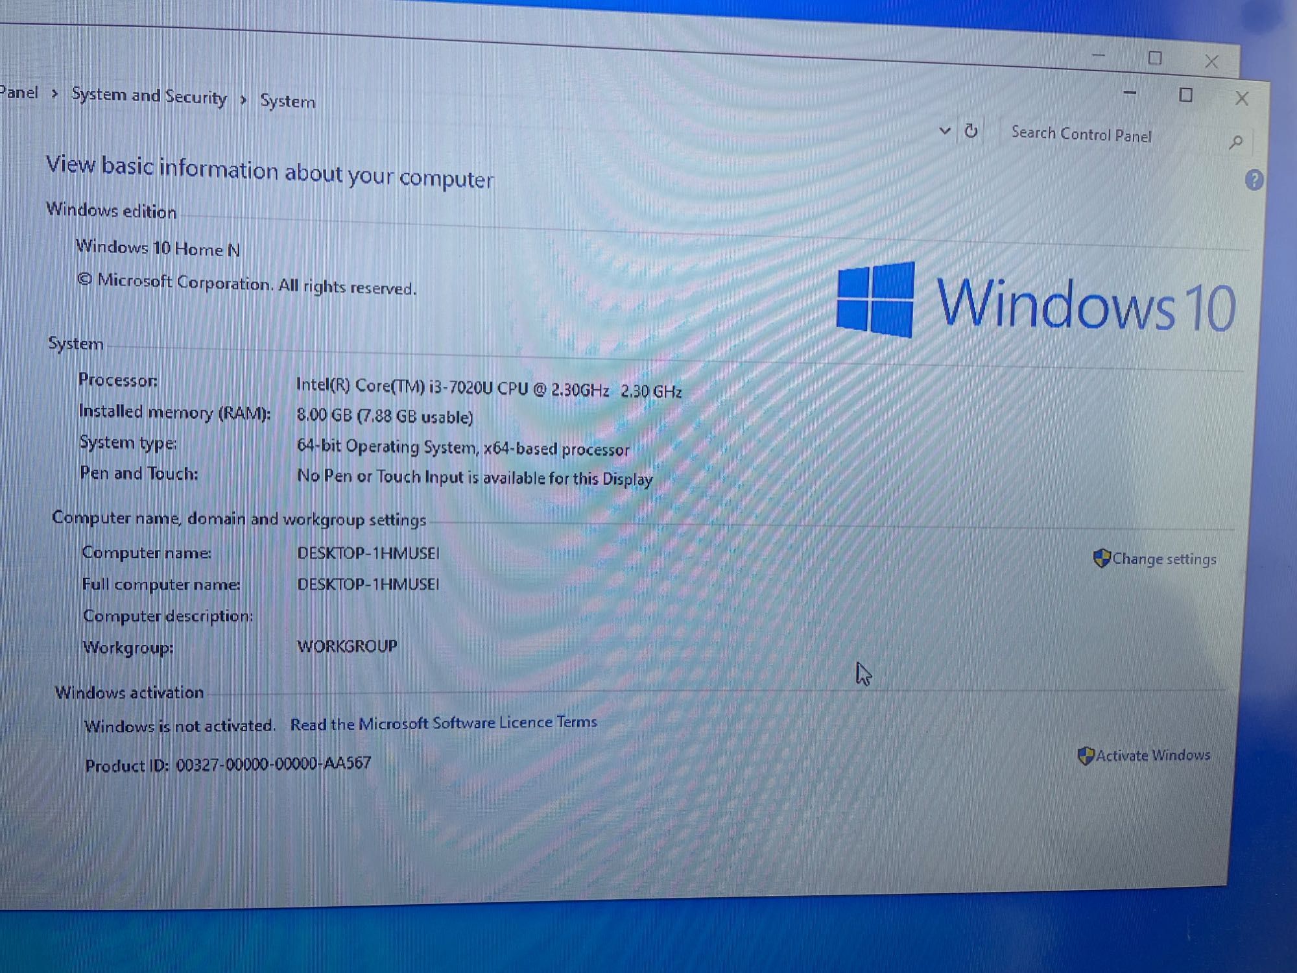Minimize the front System window
Screen dimensions: 1297x973
click(1130, 93)
